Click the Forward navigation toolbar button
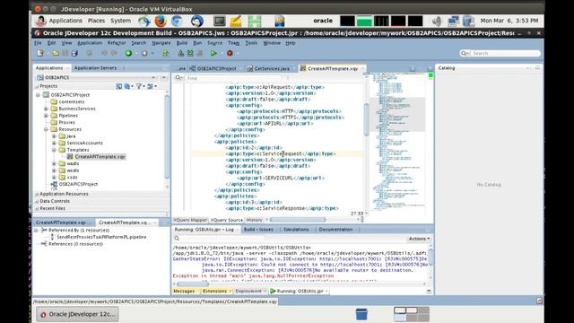The width and height of the screenshot is (574, 323). click(x=144, y=54)
